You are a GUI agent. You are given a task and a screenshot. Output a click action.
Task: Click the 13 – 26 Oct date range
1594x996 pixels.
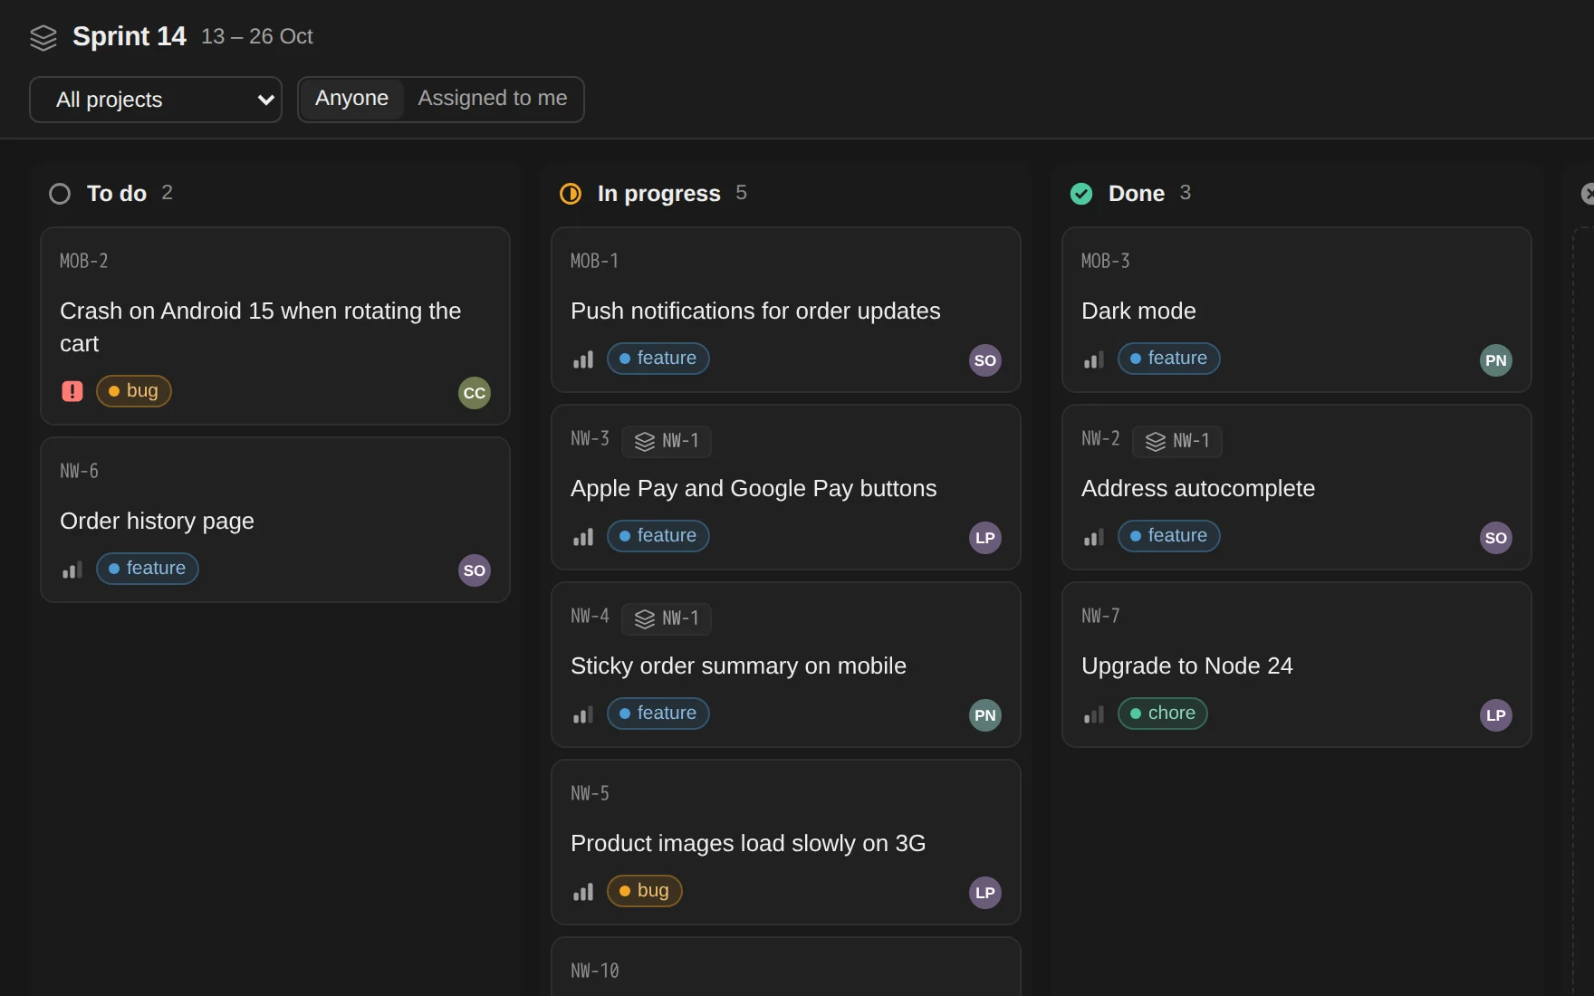coord(257,36)
